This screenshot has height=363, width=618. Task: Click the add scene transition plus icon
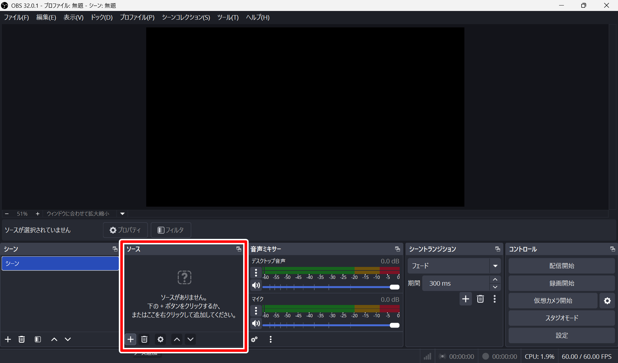coord(465,299)
